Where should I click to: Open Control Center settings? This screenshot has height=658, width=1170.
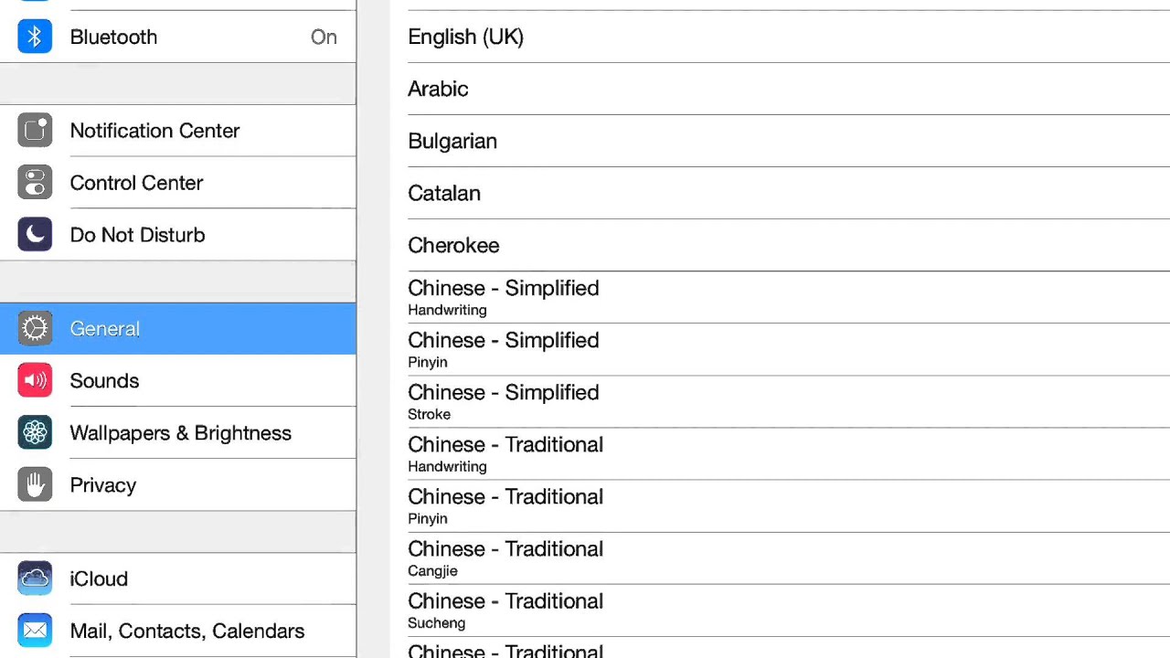(178, 183)
